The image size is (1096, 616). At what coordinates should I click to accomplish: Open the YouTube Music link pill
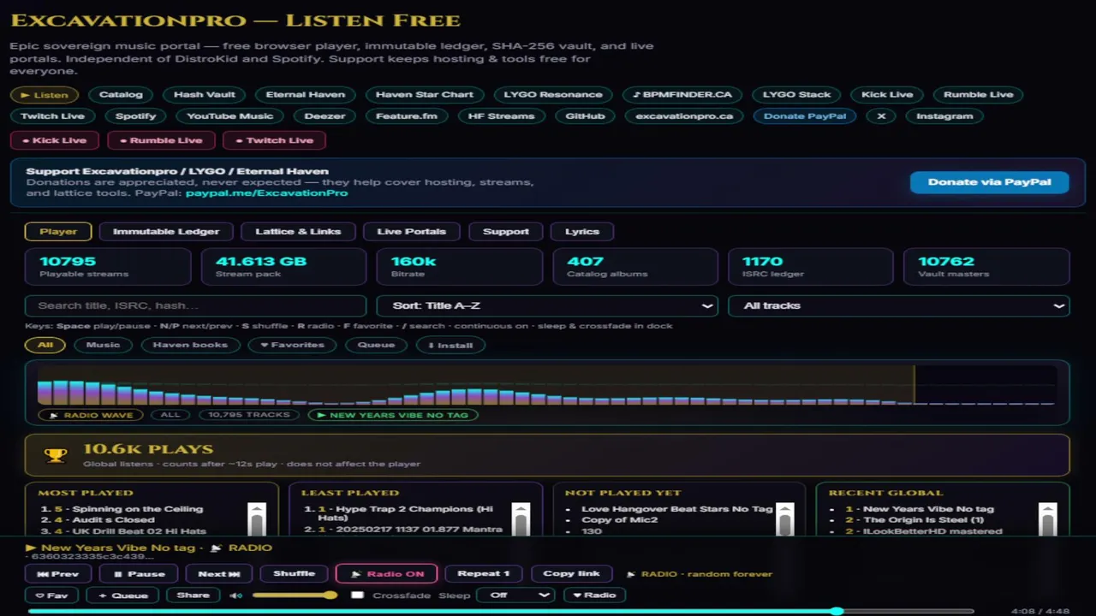pos(229,116)
